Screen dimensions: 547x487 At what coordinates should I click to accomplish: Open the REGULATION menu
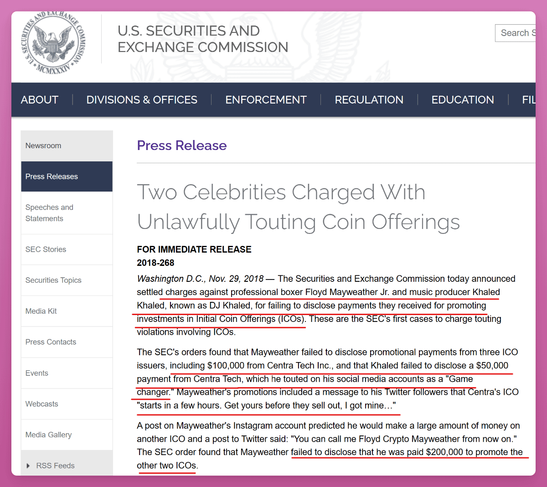pos(369,100)
